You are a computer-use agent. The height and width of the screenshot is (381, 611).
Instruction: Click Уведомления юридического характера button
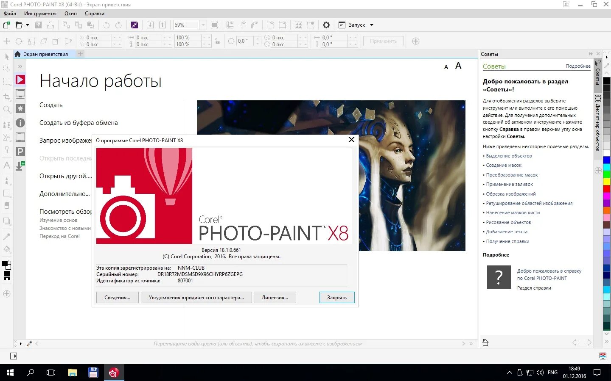pyautogui.click(x=196, y=298)
